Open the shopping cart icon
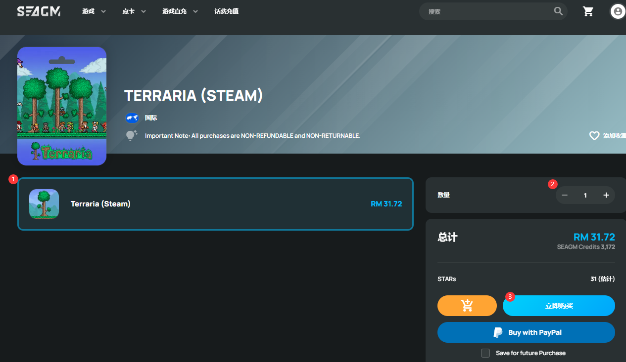This screenshot has height=362, width=626. point(588,11)
